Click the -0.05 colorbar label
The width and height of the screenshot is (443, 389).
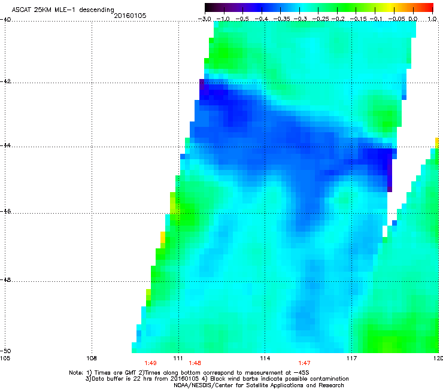pyautogui.click(x=397, y=19)
